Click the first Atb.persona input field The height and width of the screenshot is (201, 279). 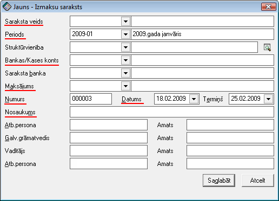[109, 125]
